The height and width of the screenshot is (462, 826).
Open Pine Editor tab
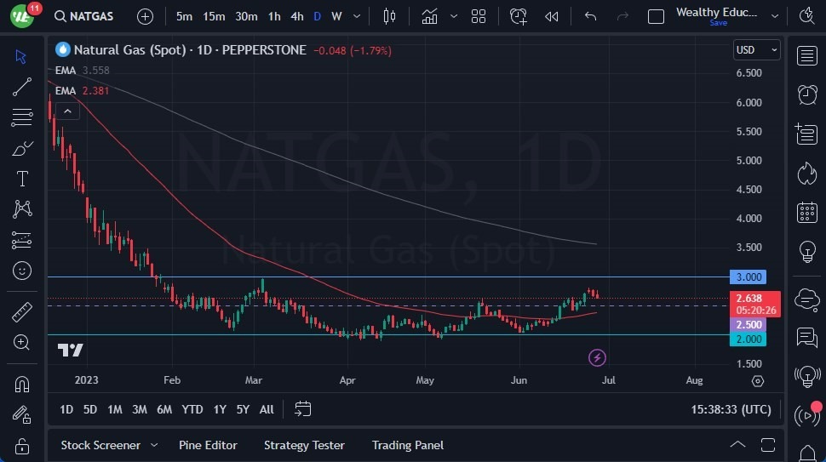pyautogui.click(x=208, y=445)
